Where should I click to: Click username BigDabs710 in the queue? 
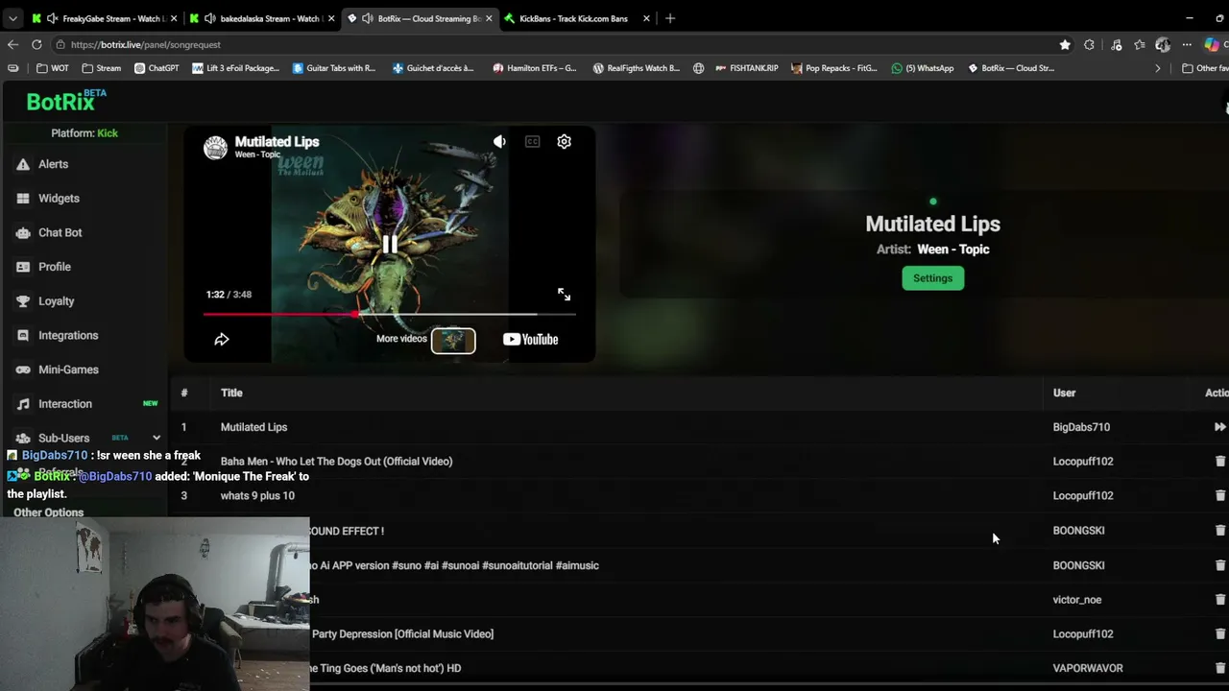point(1081,427)
